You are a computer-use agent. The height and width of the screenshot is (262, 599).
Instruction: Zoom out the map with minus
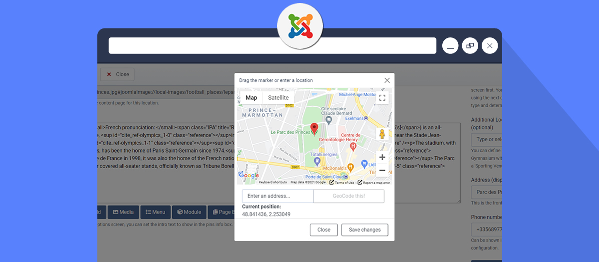point(382,170)
